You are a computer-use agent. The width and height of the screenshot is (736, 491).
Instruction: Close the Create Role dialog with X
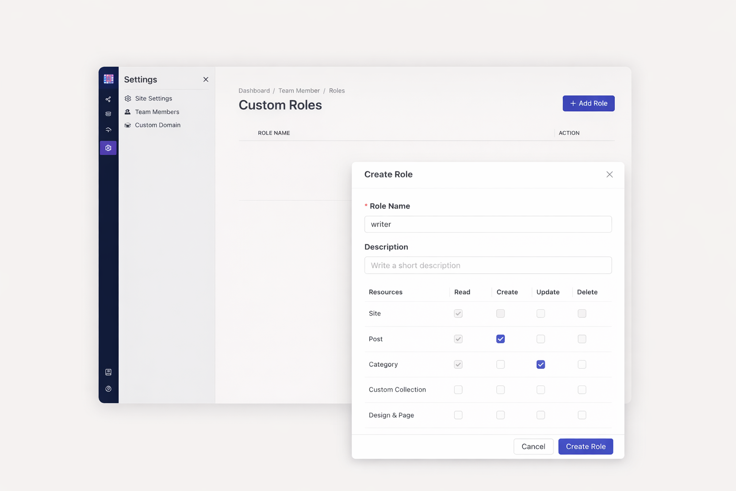coord(609,175)
